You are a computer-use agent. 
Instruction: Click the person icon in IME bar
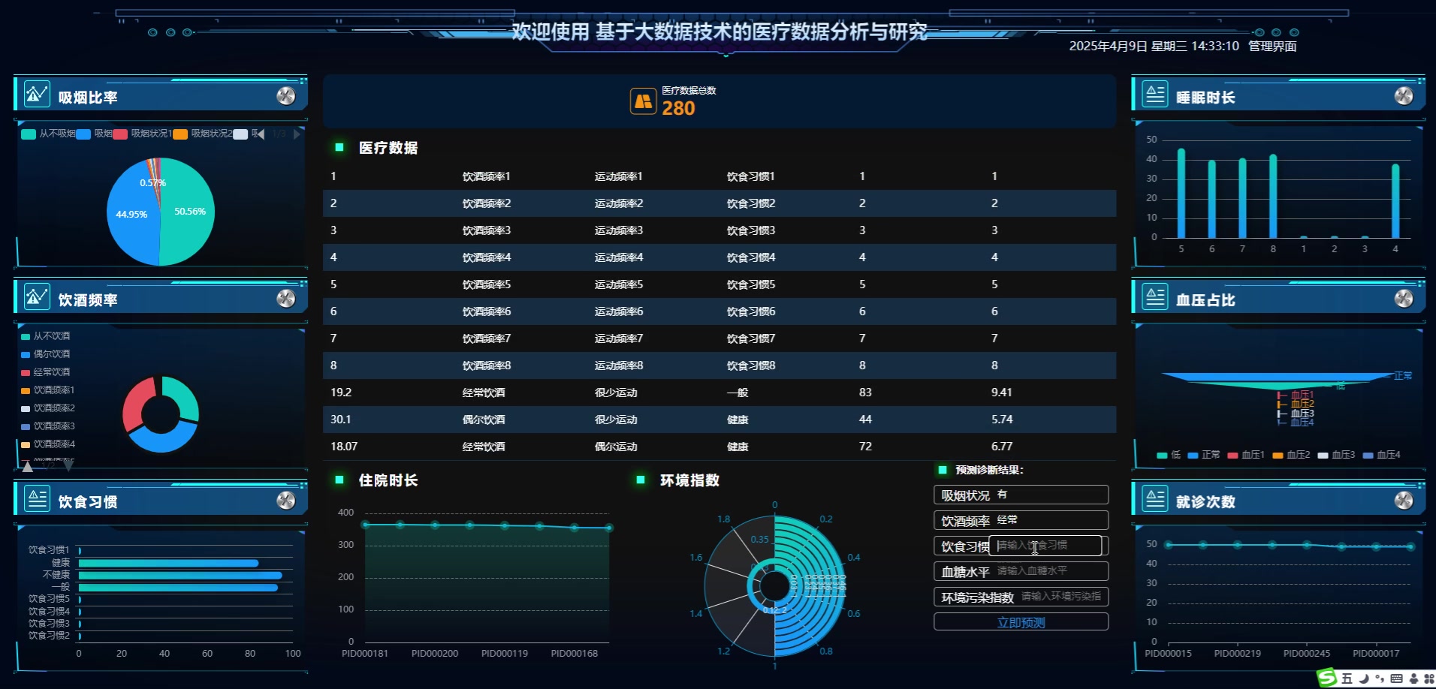(x=1414, y=678)
